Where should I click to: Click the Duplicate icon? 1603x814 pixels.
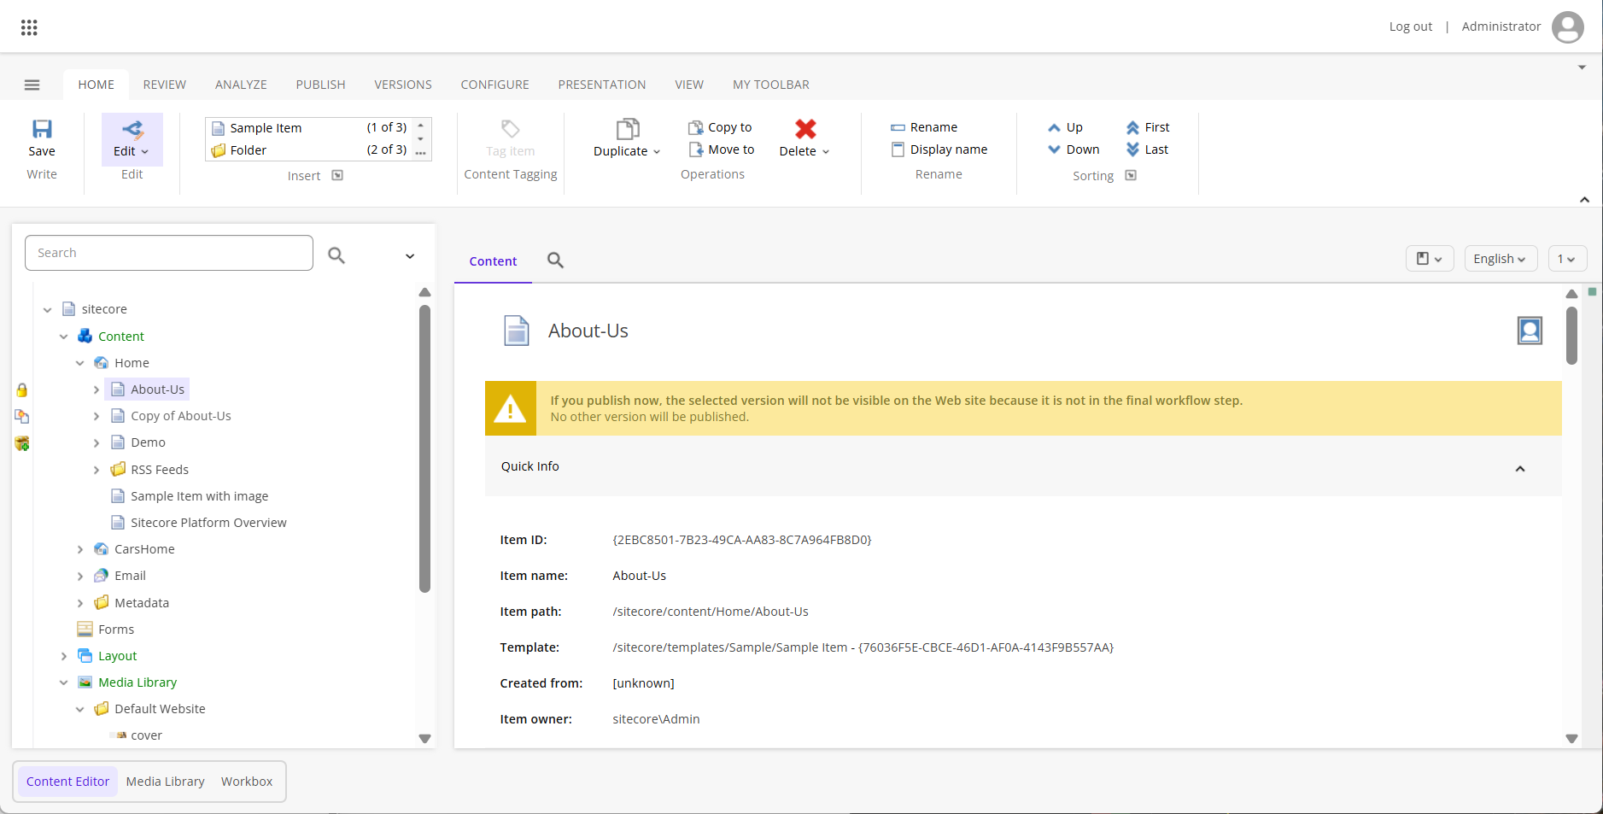pos(628,129)
